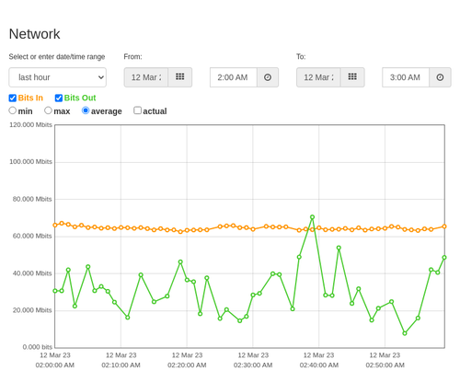Image resolution: width=460 pixels, height=371 pixels.
Task: Click the 02:20:00 AM time axis label
Action: click(187, 365)
